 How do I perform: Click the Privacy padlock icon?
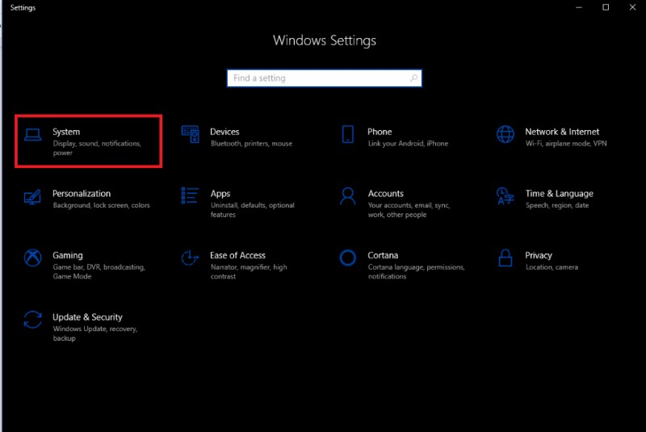click(x=505, y=258)
